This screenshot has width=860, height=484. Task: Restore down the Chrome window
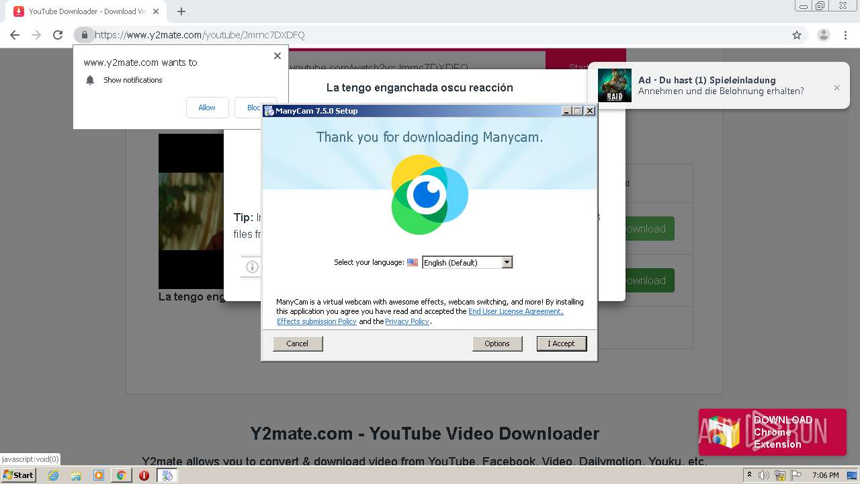820,6
